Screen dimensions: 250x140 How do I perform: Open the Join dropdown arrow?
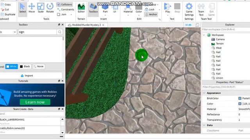[71, 15]
